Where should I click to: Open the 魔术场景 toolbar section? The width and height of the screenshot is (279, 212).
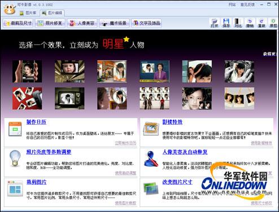[114, 23]
